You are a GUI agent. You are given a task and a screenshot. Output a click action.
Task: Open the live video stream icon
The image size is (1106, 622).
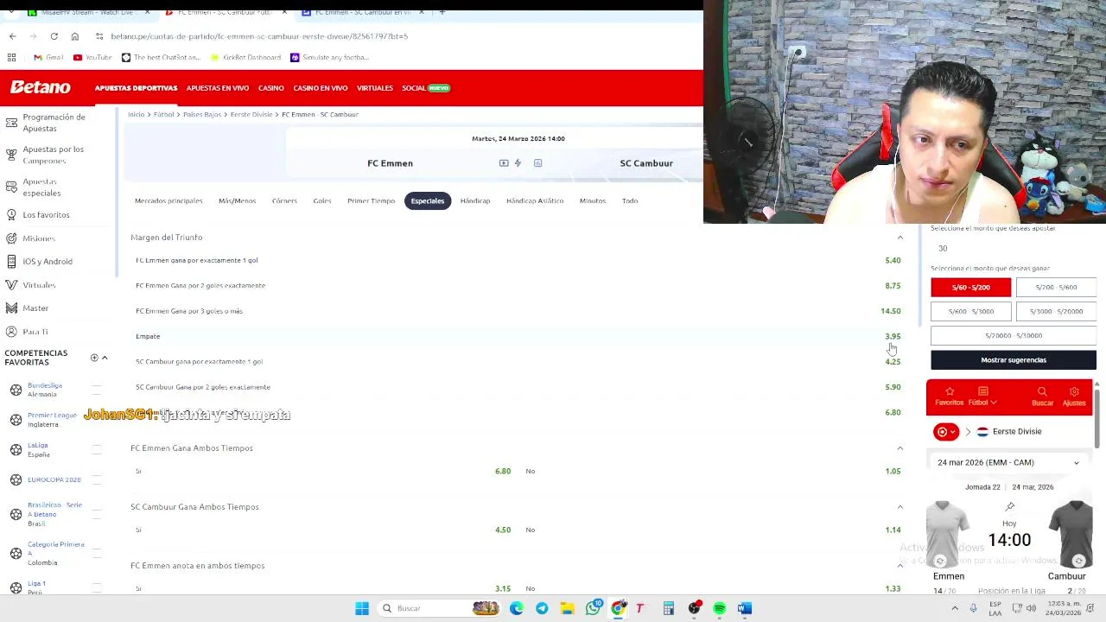[x=504, y=162]
